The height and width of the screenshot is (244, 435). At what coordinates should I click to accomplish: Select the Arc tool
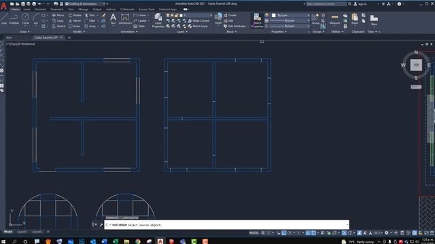click(36, 19)
